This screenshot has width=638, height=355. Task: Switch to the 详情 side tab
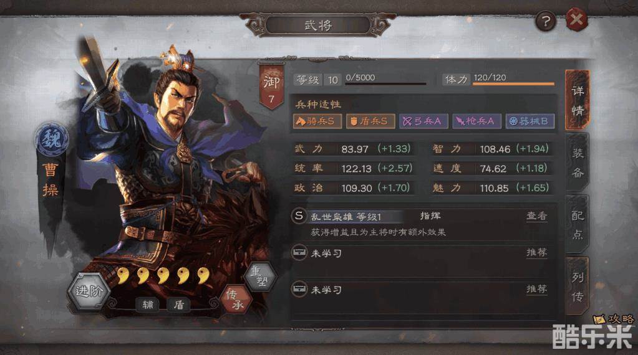[x=578, y=100]
